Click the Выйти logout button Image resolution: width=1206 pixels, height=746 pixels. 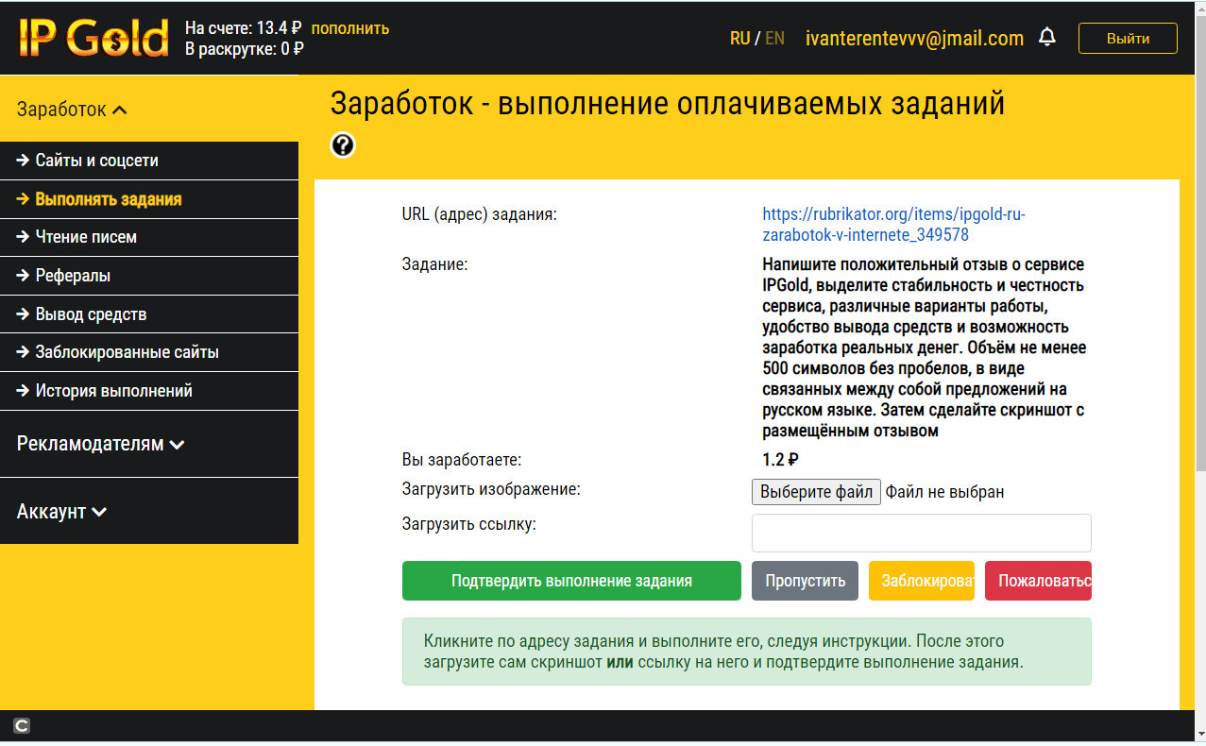point(1128,39)
